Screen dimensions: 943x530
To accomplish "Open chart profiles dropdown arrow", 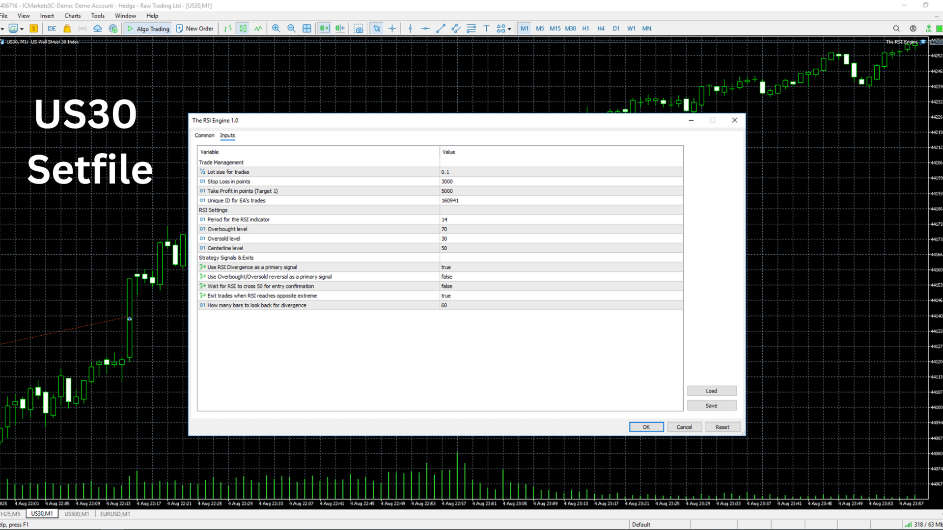I will (22, 28).
